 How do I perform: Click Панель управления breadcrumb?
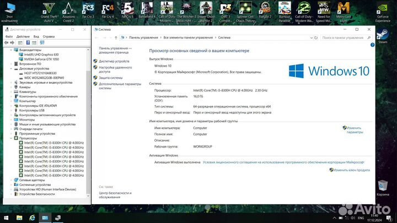click(x=143, y=37)
